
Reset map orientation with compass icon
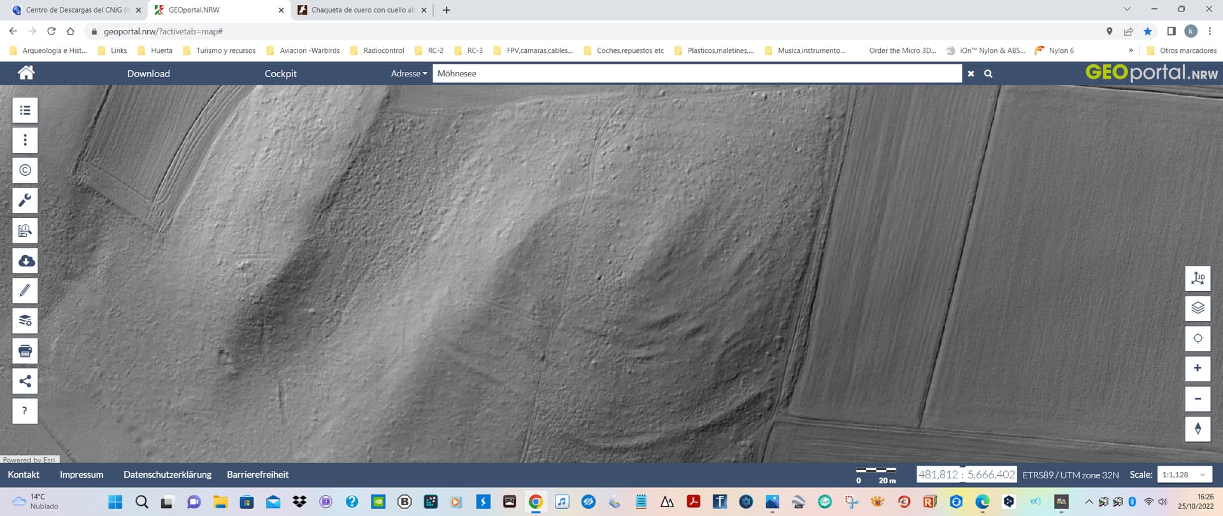(1198, 429)
